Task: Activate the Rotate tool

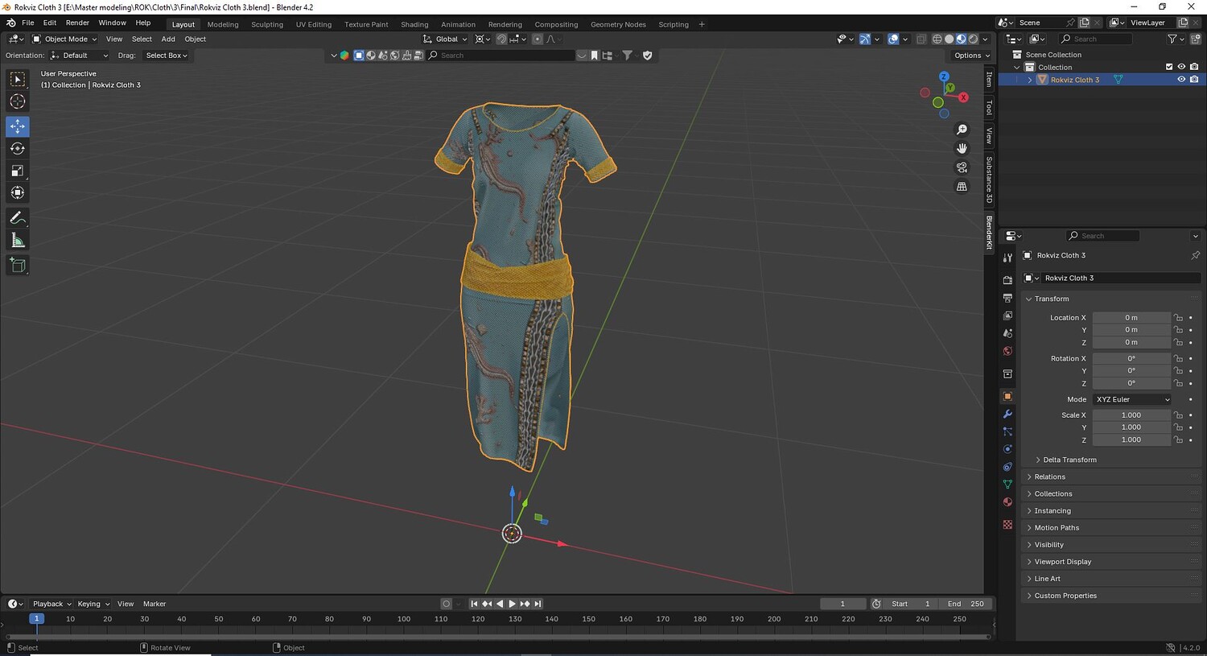Action: coord(17,148)
